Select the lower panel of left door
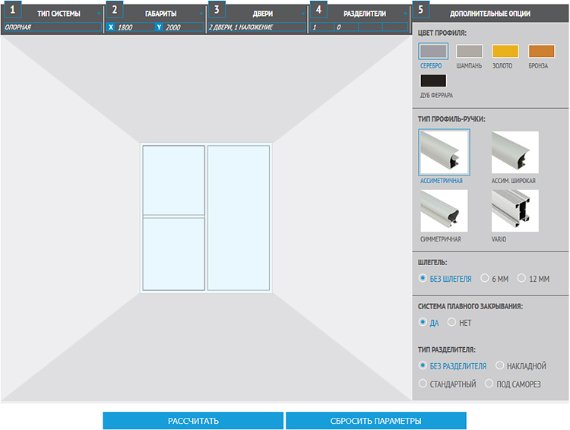 [x=174, y=254]
